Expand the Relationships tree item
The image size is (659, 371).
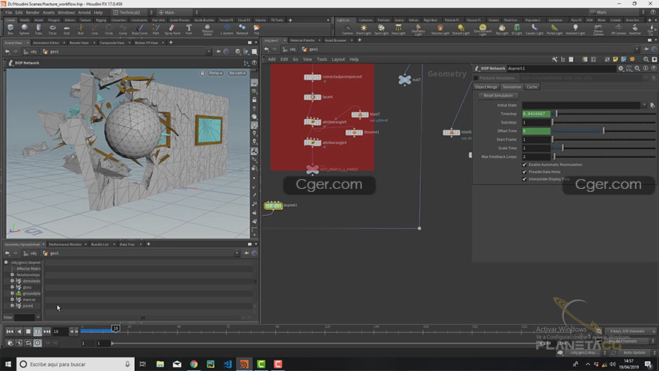(x=12, y=274)
